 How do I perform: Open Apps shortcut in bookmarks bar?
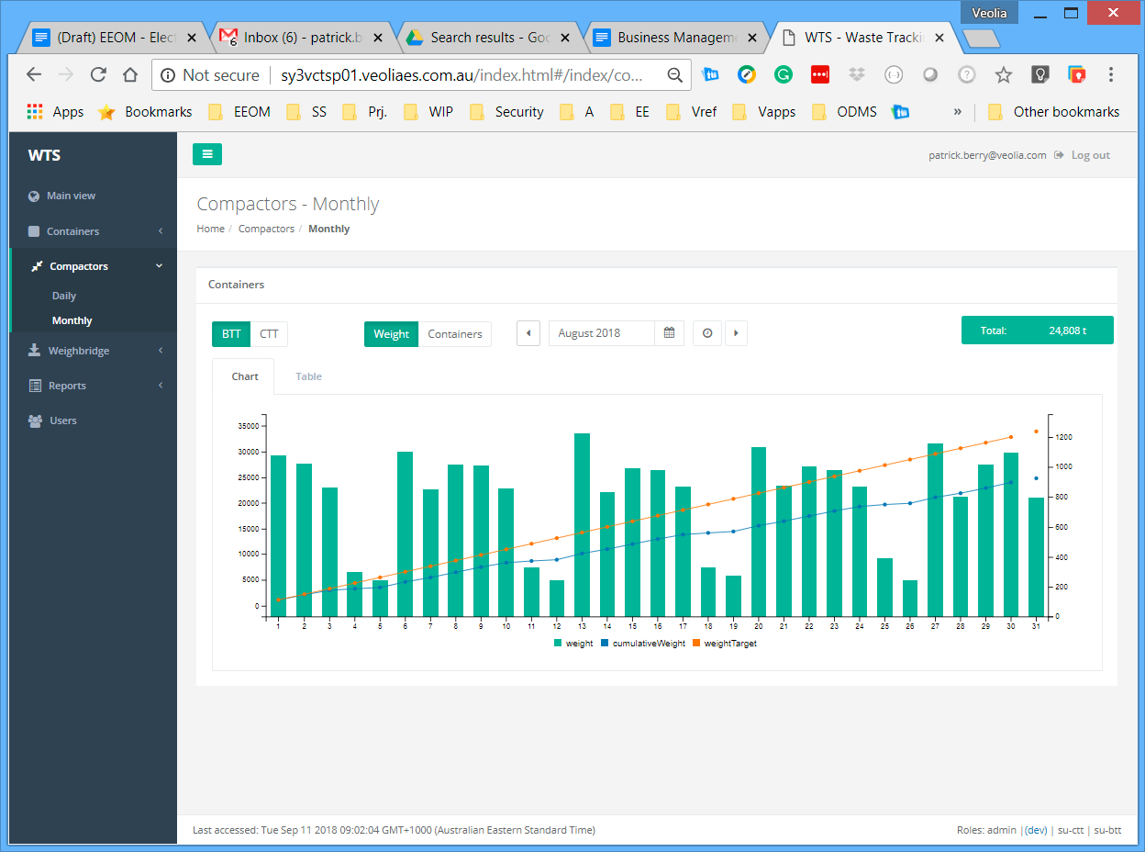click(x=55, y=112)
